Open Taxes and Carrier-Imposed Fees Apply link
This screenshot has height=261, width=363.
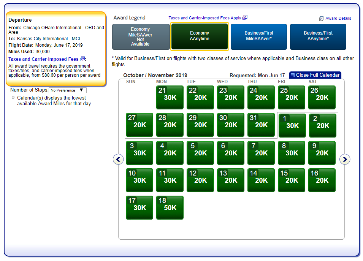[205, 18]
